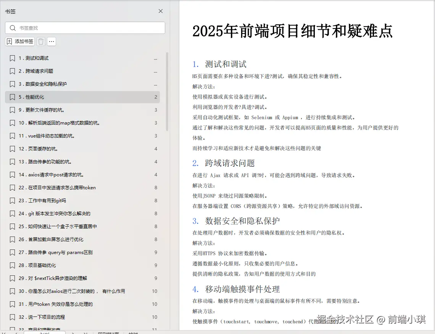Jump to bookmark 3. 数据安全和隐私保护
This screenshot has width=435, height=334.
coord(82,84)
